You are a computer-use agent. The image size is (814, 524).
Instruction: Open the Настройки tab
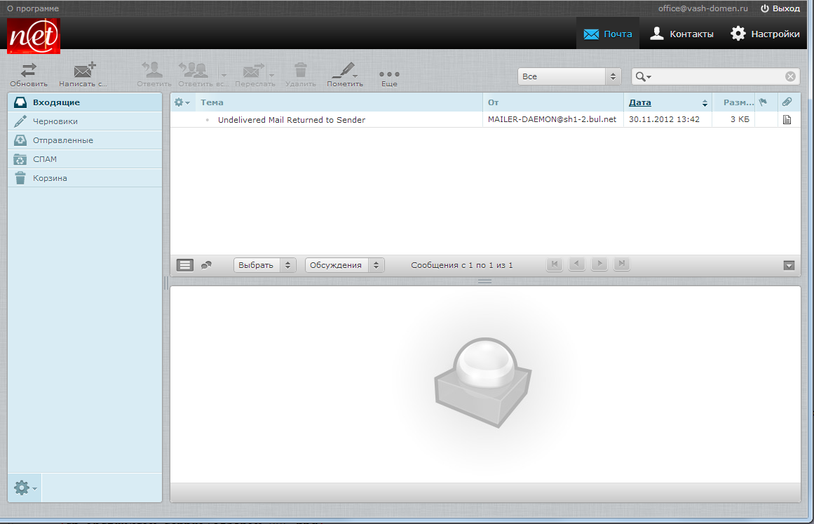(x=765, y=33)
